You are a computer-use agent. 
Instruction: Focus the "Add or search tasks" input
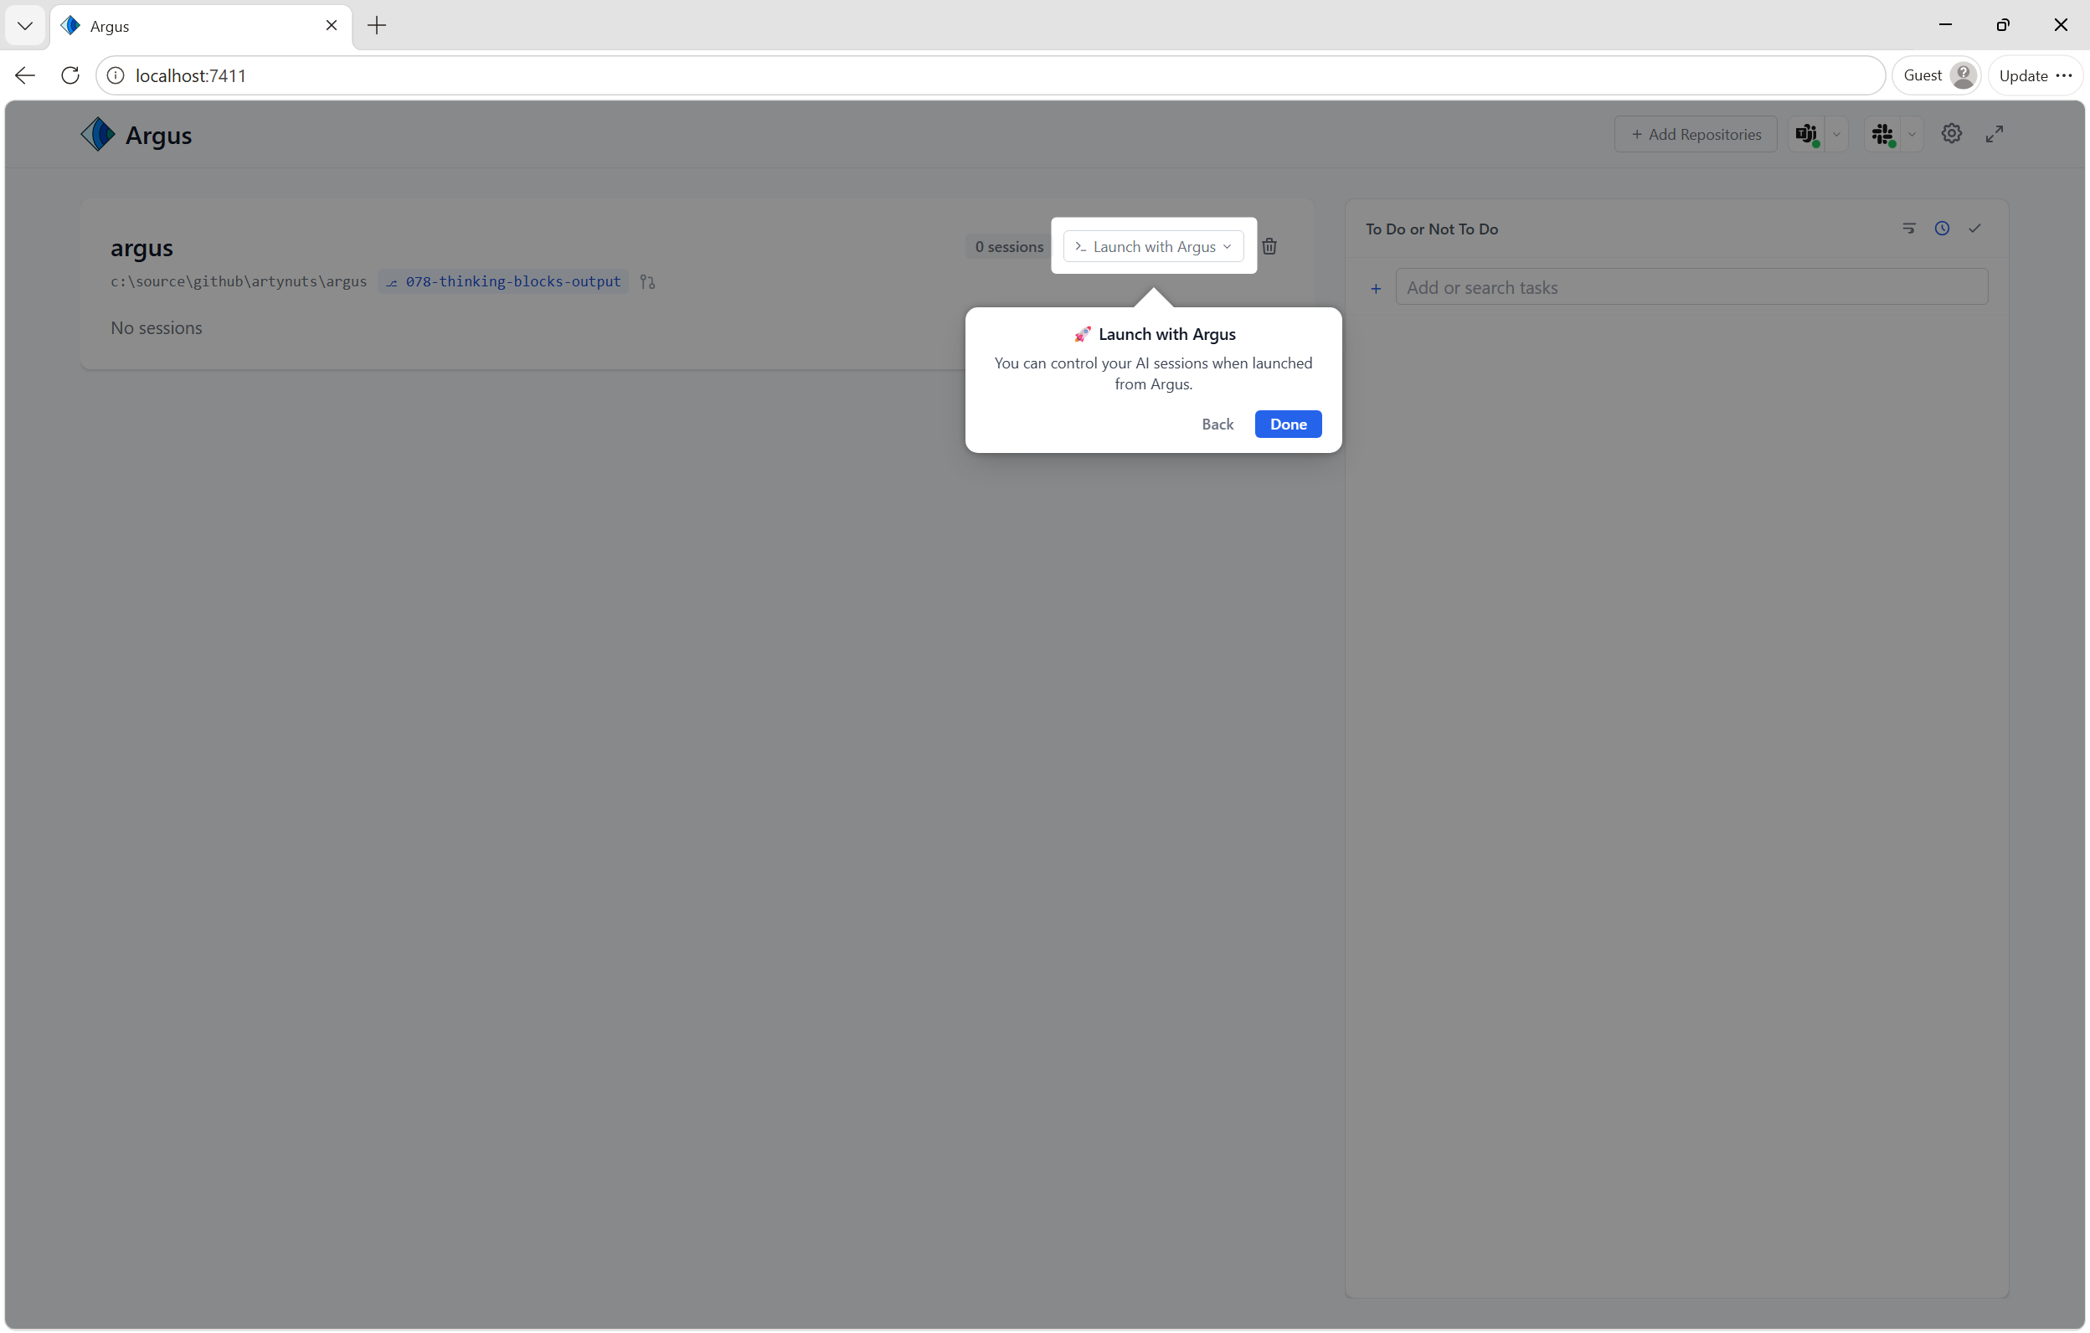(1691, 287)
